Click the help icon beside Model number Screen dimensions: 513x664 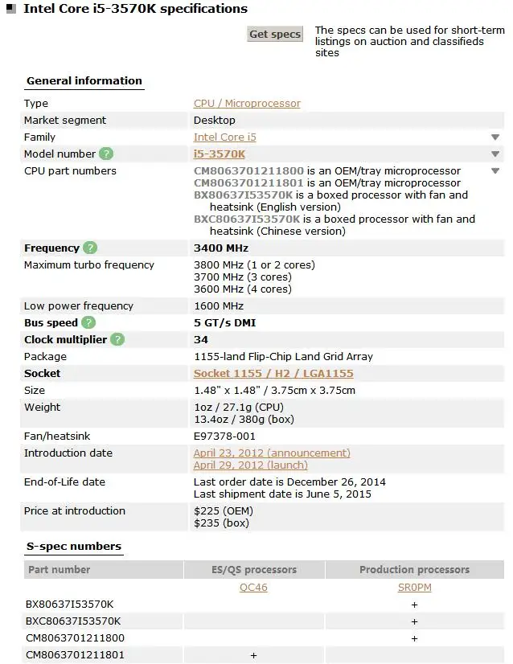coord(106,154)
